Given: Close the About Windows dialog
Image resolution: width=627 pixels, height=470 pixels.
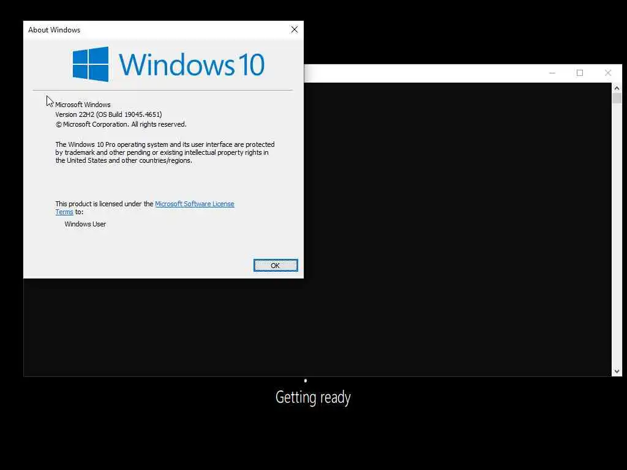Looking at the screenshot, I should [295, 29].
